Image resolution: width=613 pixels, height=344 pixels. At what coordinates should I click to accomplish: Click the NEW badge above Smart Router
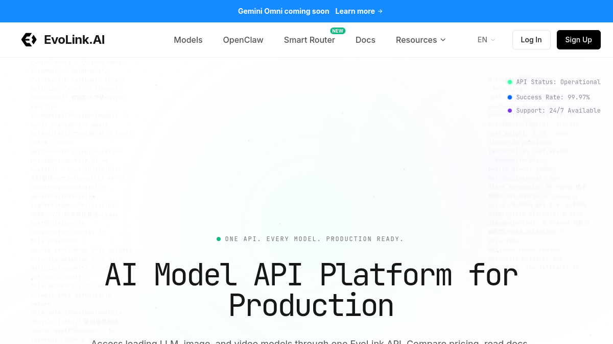click(338, 31)
